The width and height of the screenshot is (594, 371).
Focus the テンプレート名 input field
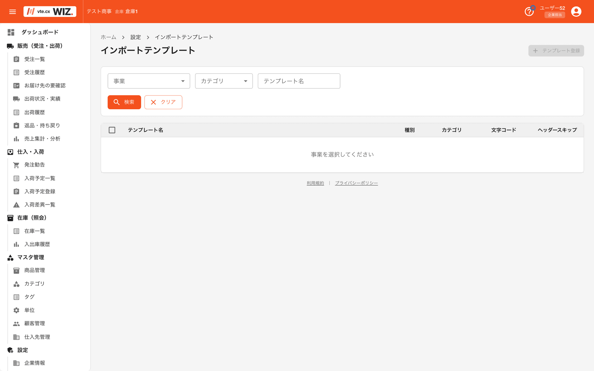[x=299, y=81]
